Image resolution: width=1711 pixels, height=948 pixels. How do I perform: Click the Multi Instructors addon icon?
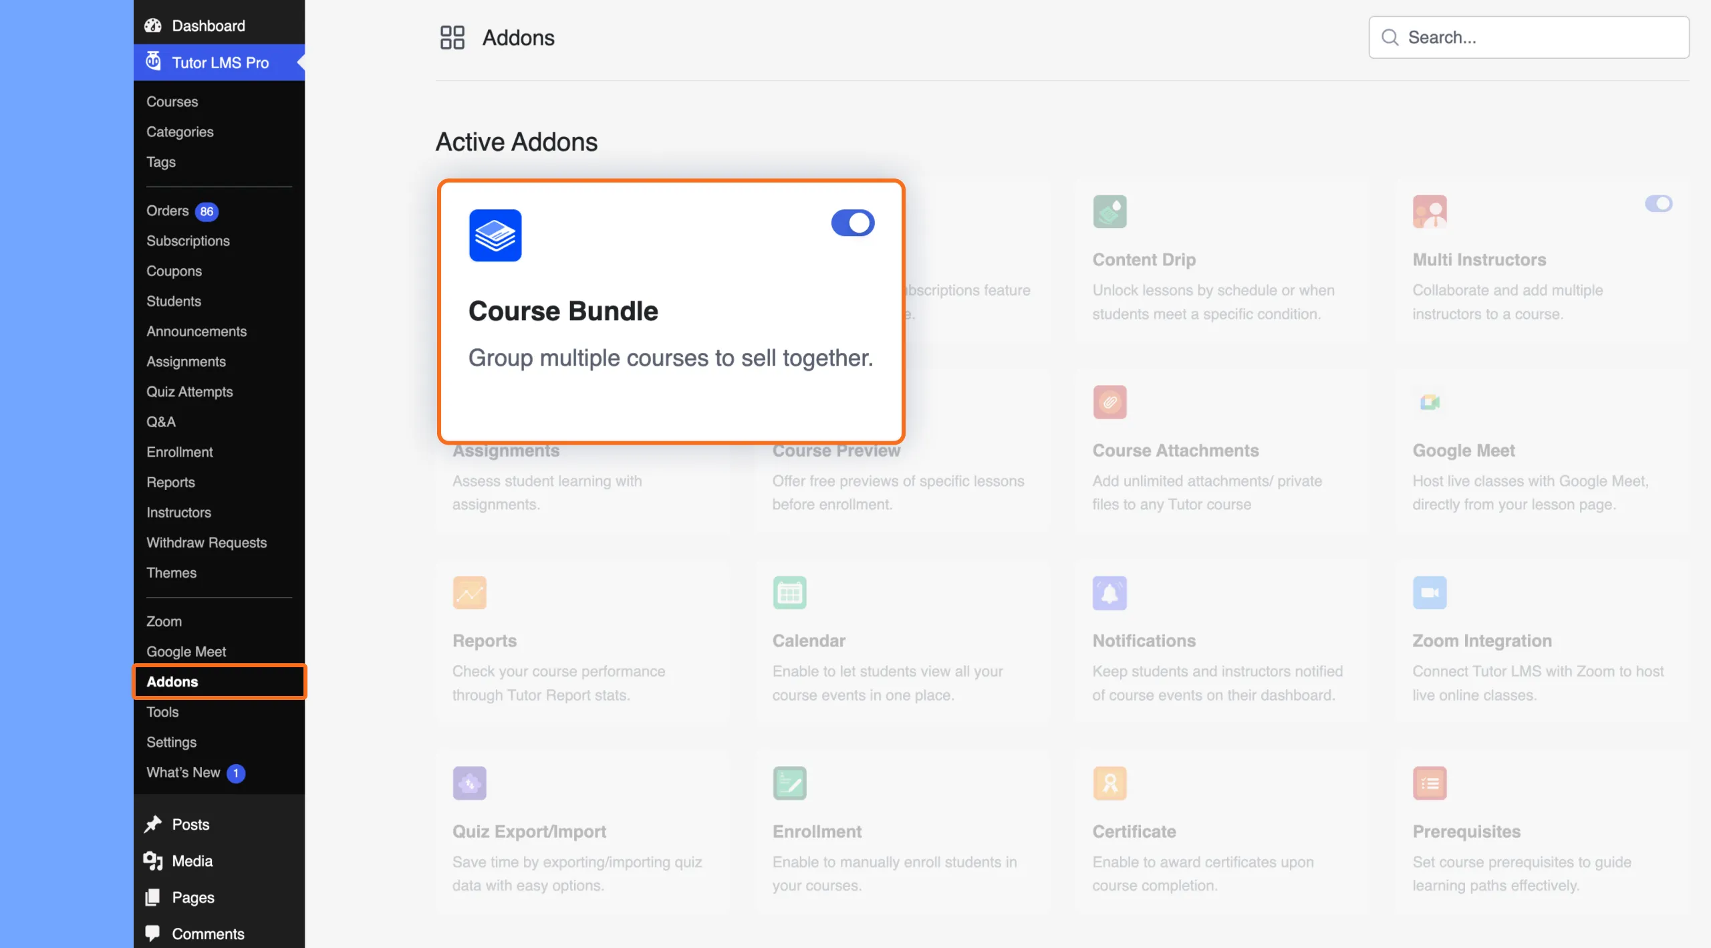[1430, 211]
